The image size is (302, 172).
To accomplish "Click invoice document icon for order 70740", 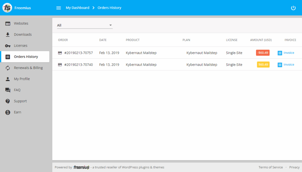I will [280, 65].
